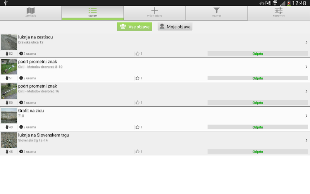
Task: Click the Odprto status bar of report #52
Action: 258,54
